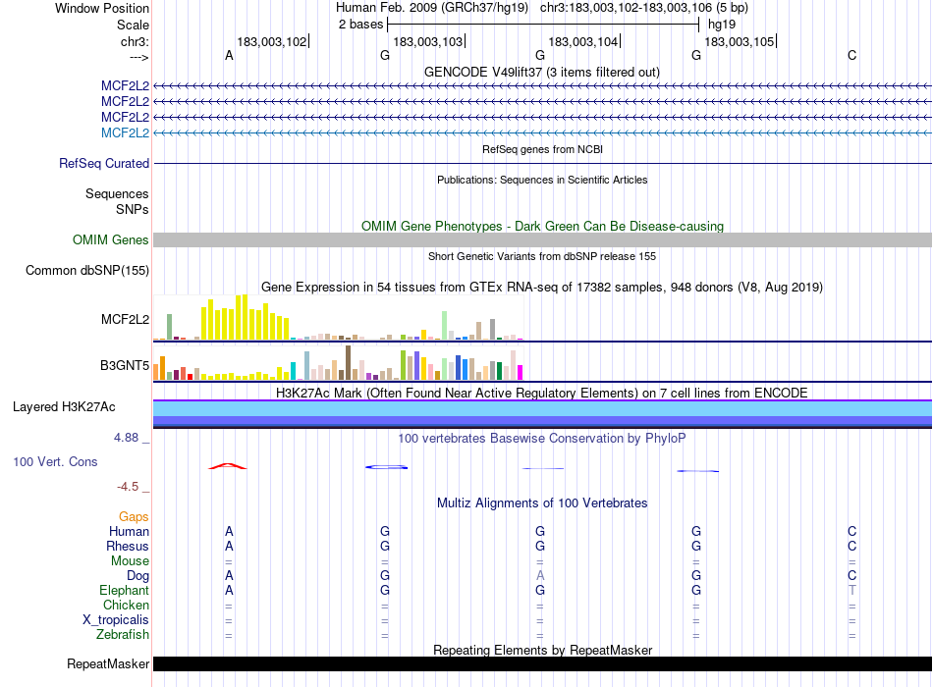Click the 'Mouse' alignment row label

tap(130, 561)
